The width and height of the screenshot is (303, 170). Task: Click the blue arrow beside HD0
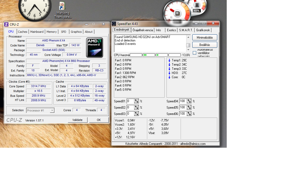169,73
